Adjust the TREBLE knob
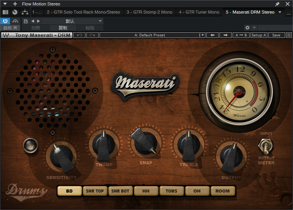The image size is (293, 210). 189,145
